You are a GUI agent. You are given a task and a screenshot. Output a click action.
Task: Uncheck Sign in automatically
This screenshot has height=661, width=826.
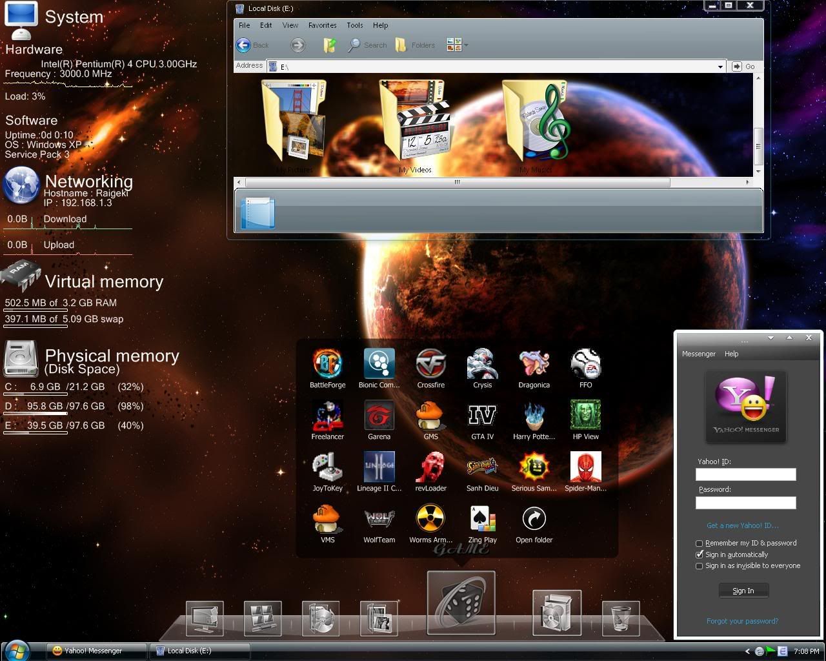click(x=699, y=554)
